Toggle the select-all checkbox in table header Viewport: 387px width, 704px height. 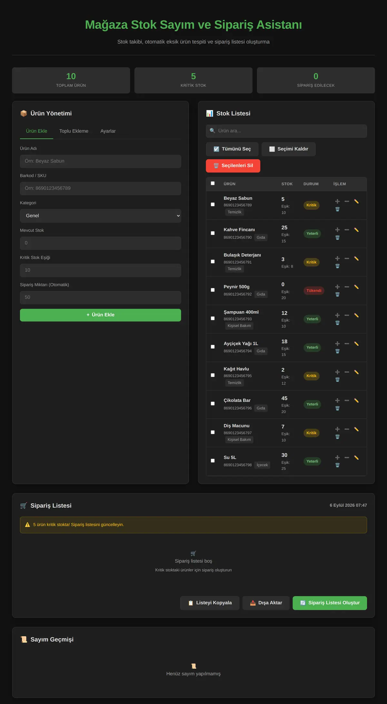(x=213, y=183)
